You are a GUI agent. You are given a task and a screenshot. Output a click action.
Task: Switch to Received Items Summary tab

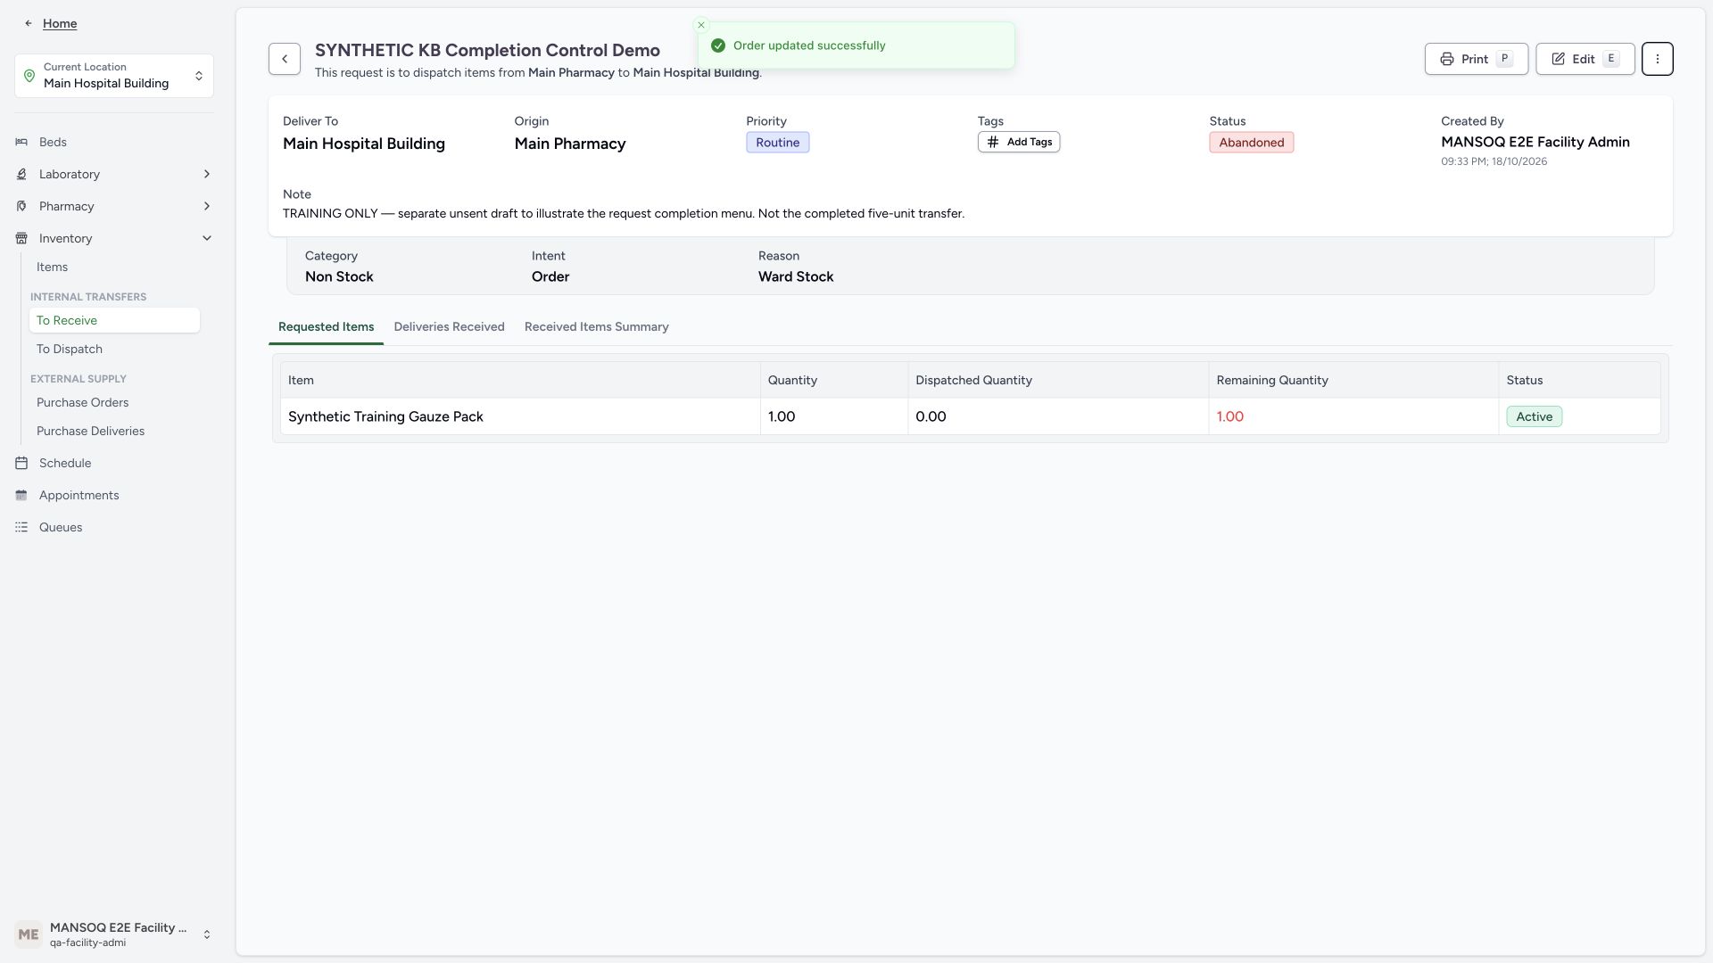tap(596, 327)
